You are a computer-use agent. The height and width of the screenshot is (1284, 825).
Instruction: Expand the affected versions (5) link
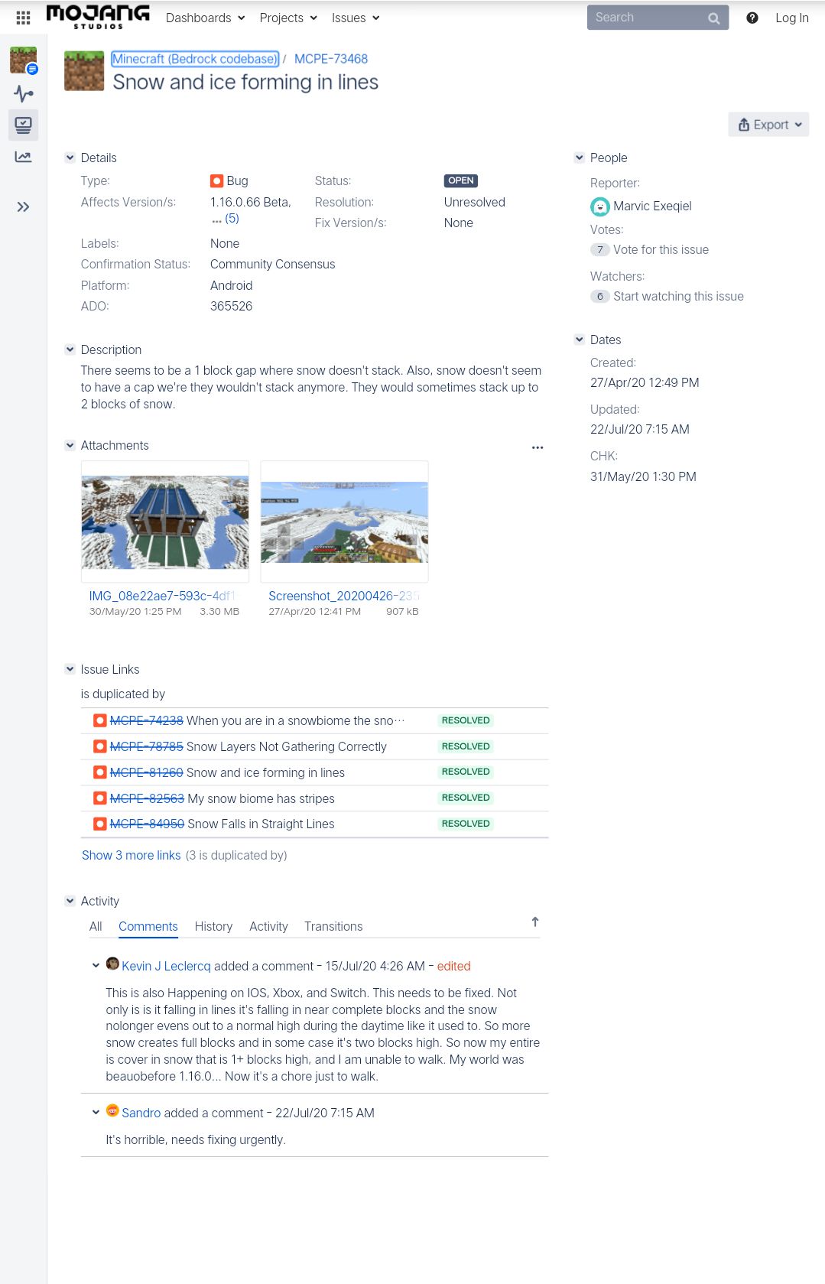tap(232, 219)
